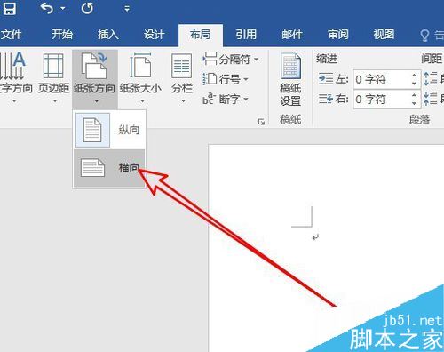Select the 布局 (Layout) tab
Screen dimensions: 444x352
tap(201, 35)
